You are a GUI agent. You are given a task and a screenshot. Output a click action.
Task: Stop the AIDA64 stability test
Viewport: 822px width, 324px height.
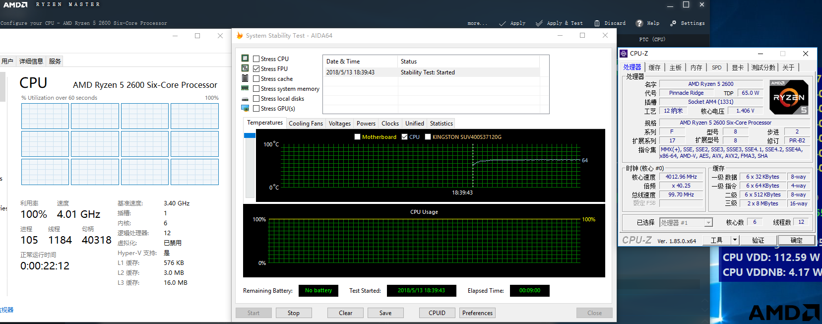click(293, 313)
